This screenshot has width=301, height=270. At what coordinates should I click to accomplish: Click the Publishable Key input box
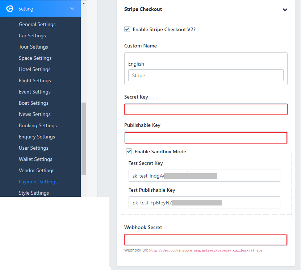(205, 138)
